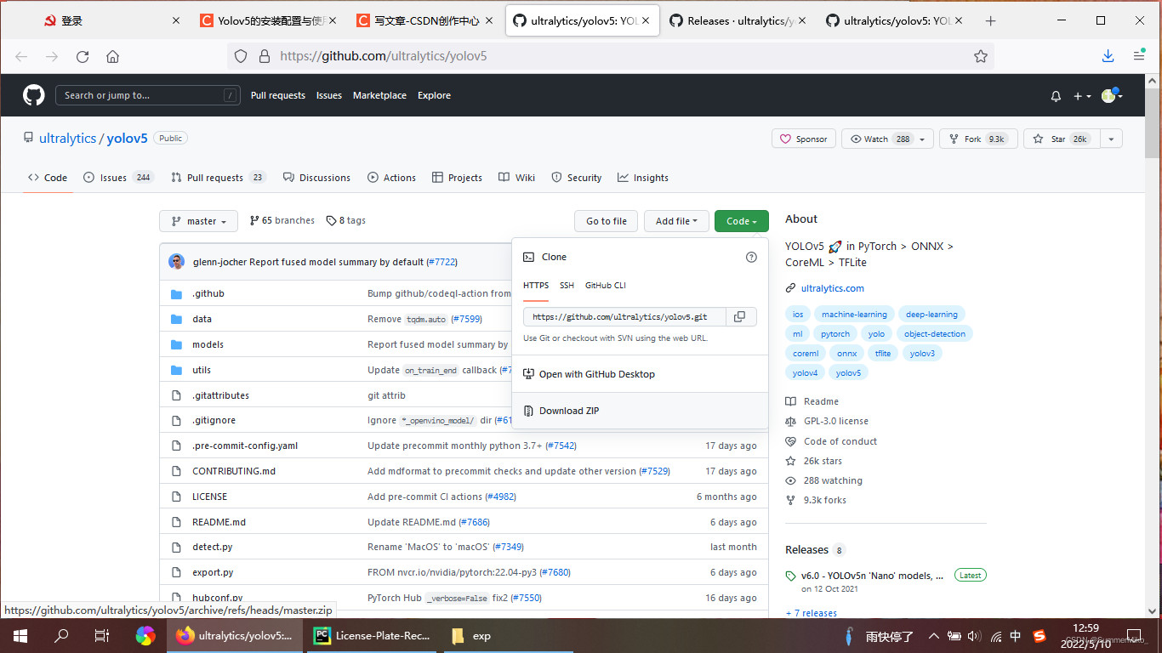1162x653 pixels.
Task: Open the README.md file
Action: [219, 522]
